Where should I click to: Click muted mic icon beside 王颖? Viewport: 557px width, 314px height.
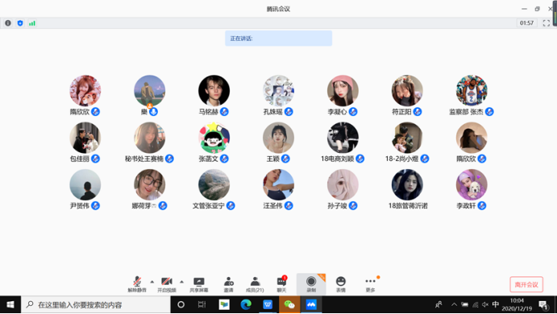pos(285,159)
